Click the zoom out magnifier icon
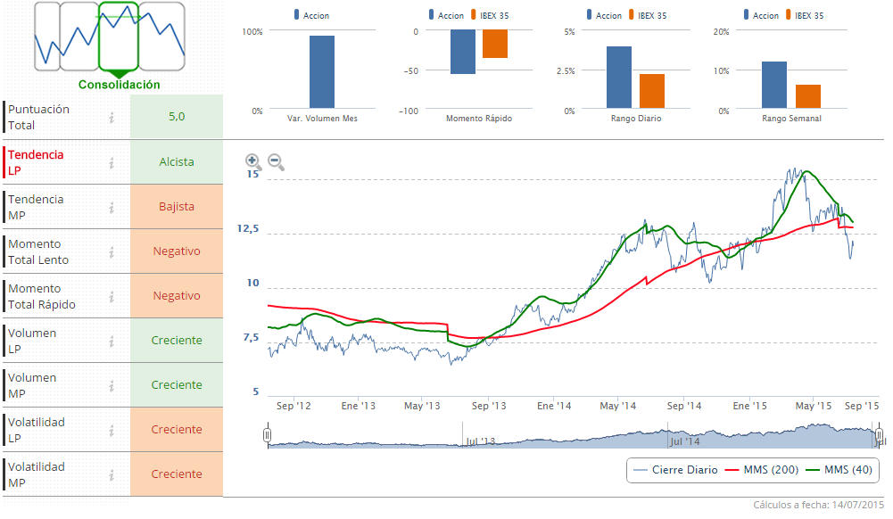This screenshot has width=893, height=519. pos(277,161)
